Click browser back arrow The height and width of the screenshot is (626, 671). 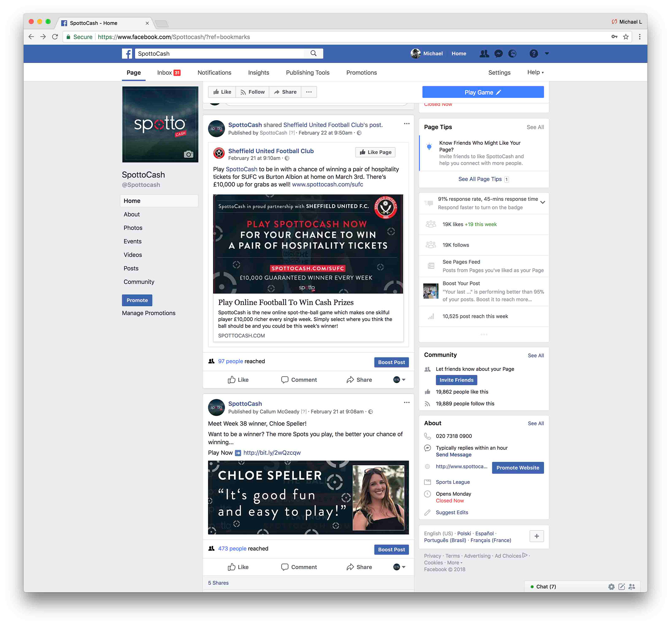click(31, 37)
